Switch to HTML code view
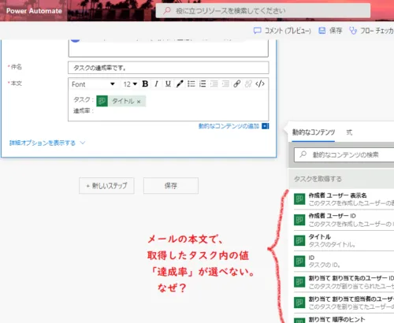The width and height of the screenshot is (394, 323). (x=260, y=84)
